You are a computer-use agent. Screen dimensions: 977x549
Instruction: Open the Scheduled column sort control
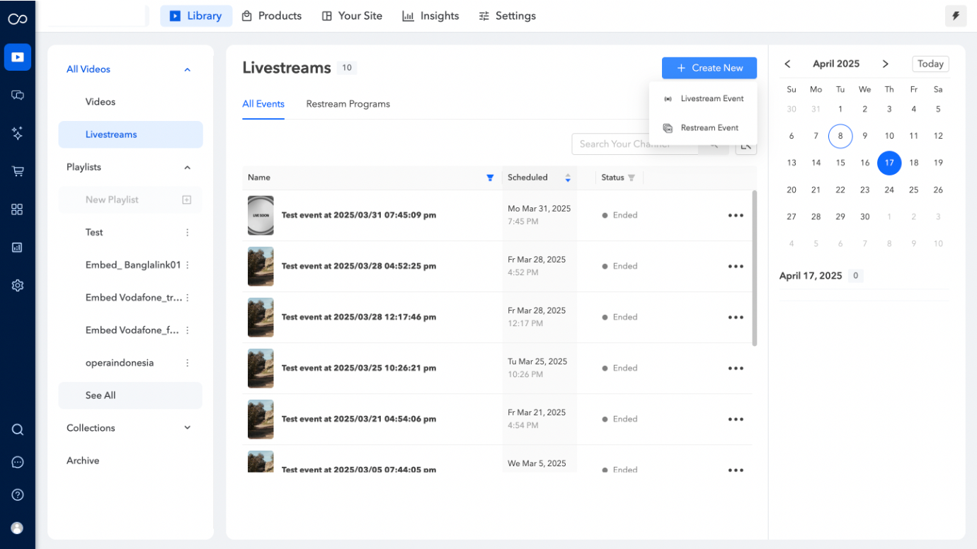pos(568,178)
